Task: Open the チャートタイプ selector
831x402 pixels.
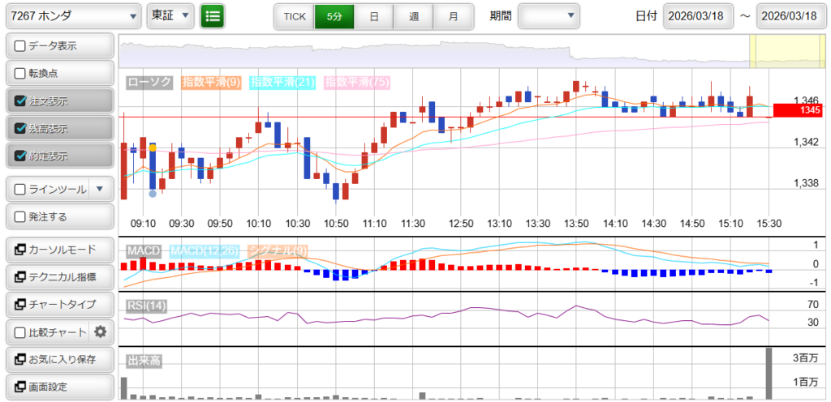Action: [58, 304]
